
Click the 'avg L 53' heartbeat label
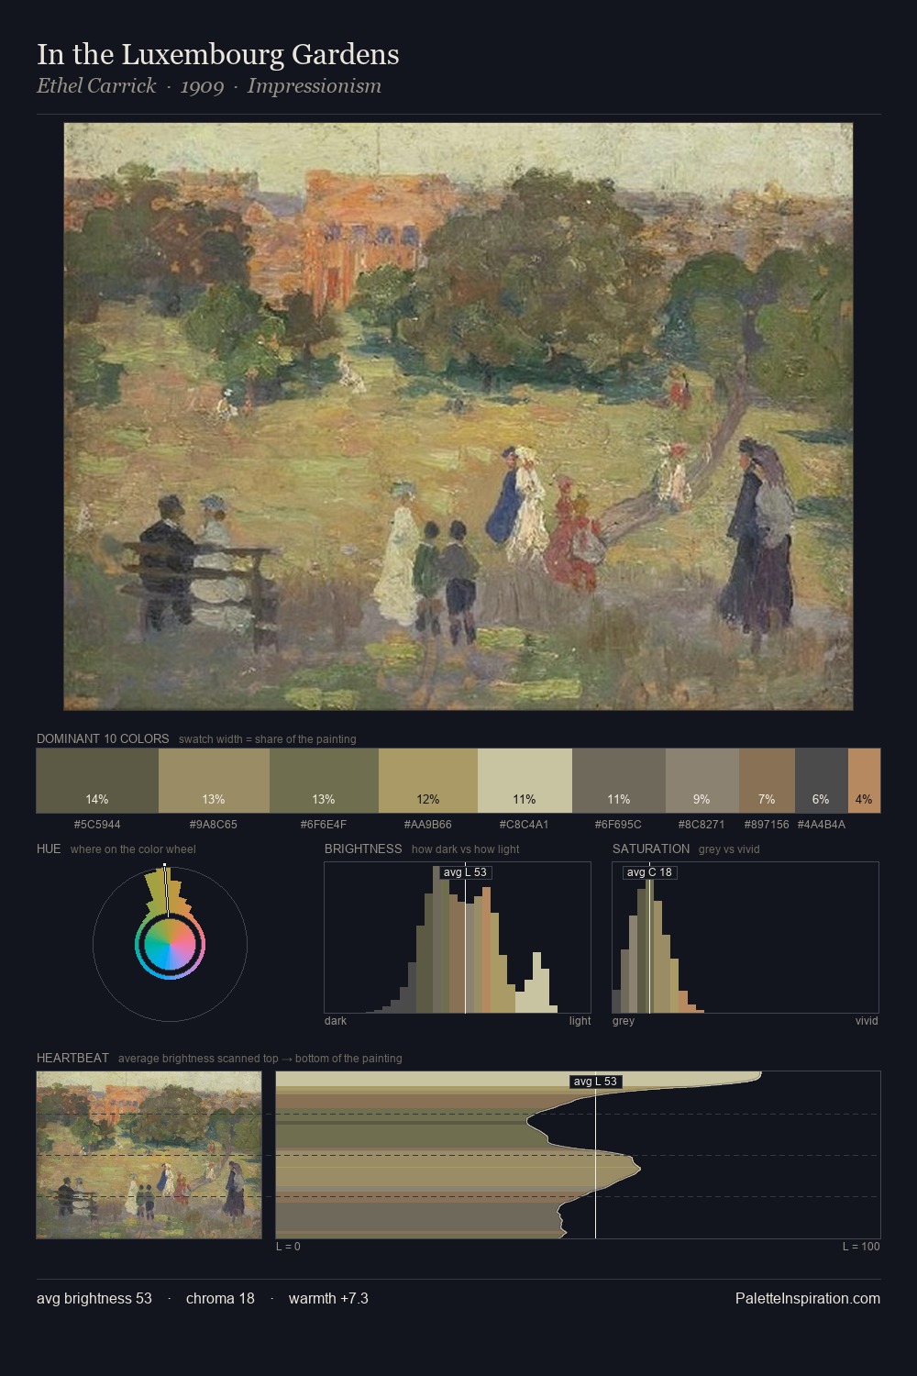pyautogui.click(x=595, y=1082)
